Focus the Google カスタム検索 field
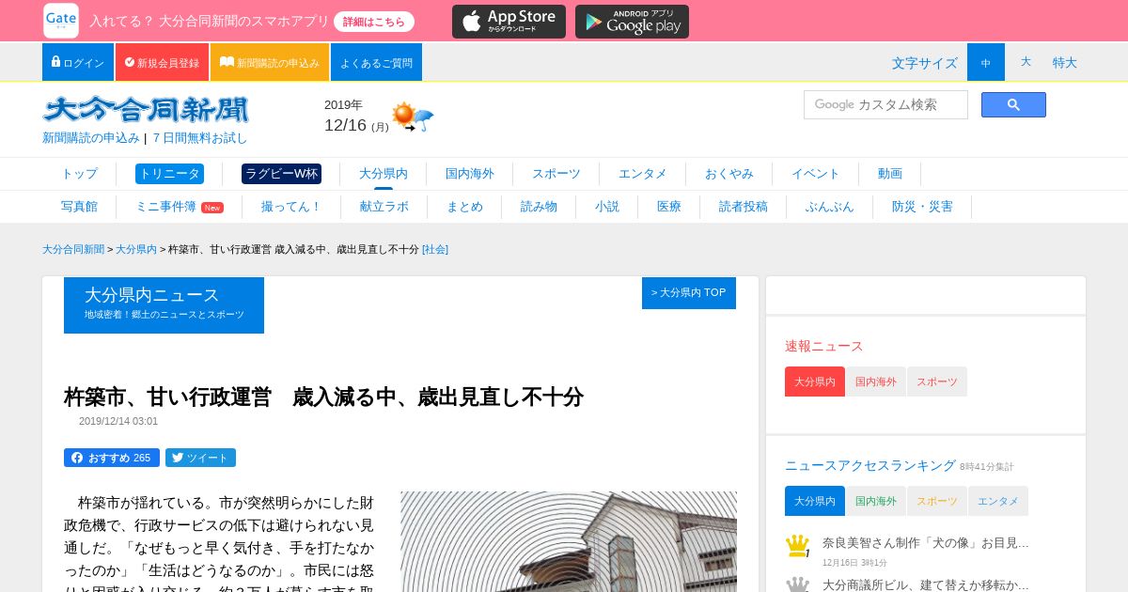 point(885,104)
